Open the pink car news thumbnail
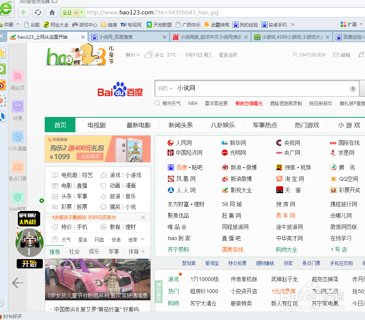The width and height of the screenshot is (365, 320). coord(97,279)
